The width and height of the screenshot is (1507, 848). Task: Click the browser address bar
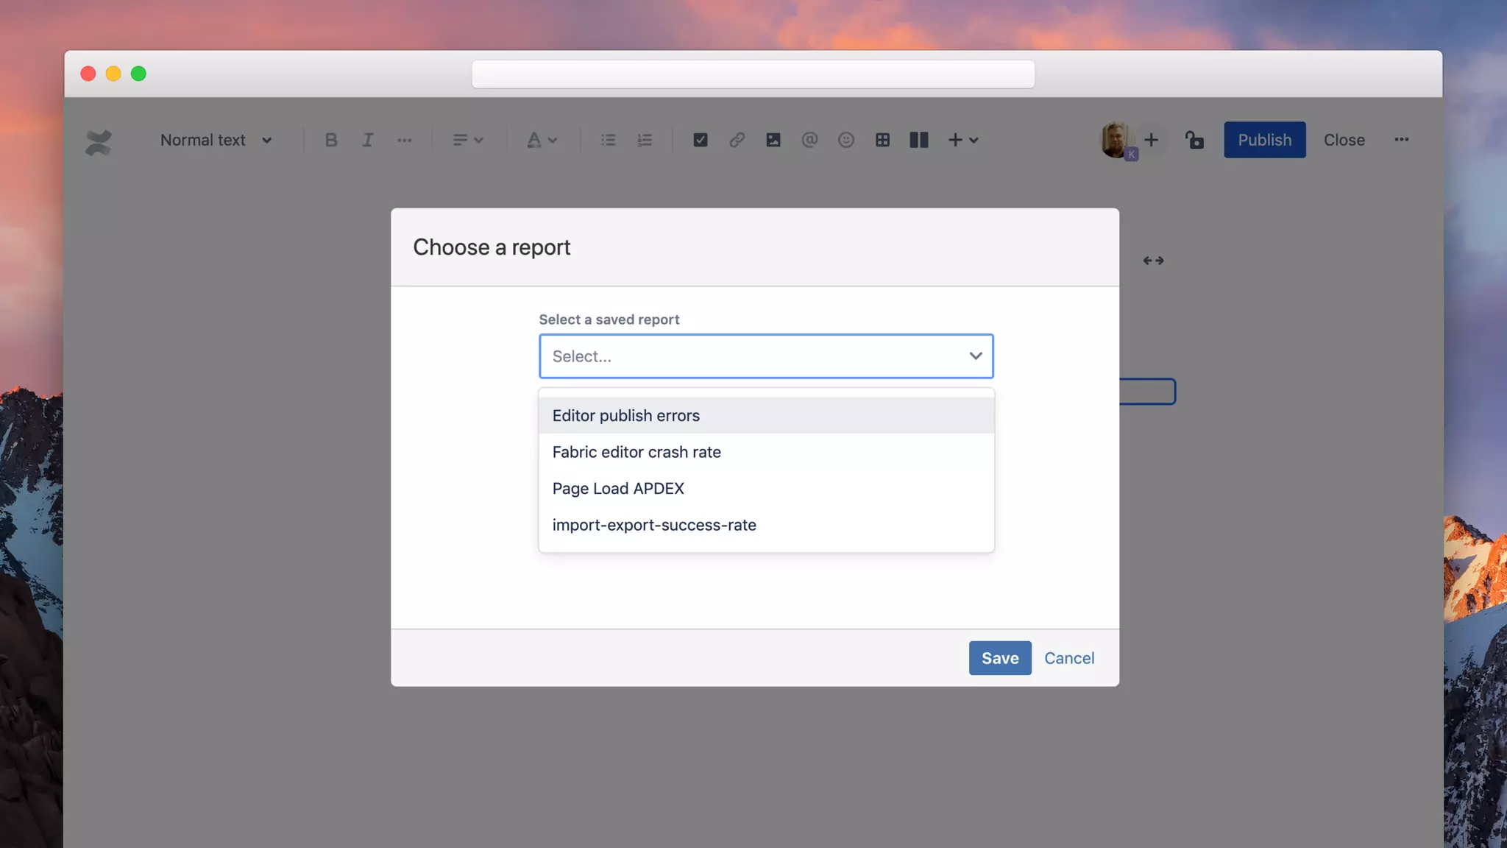click(753, 74)
